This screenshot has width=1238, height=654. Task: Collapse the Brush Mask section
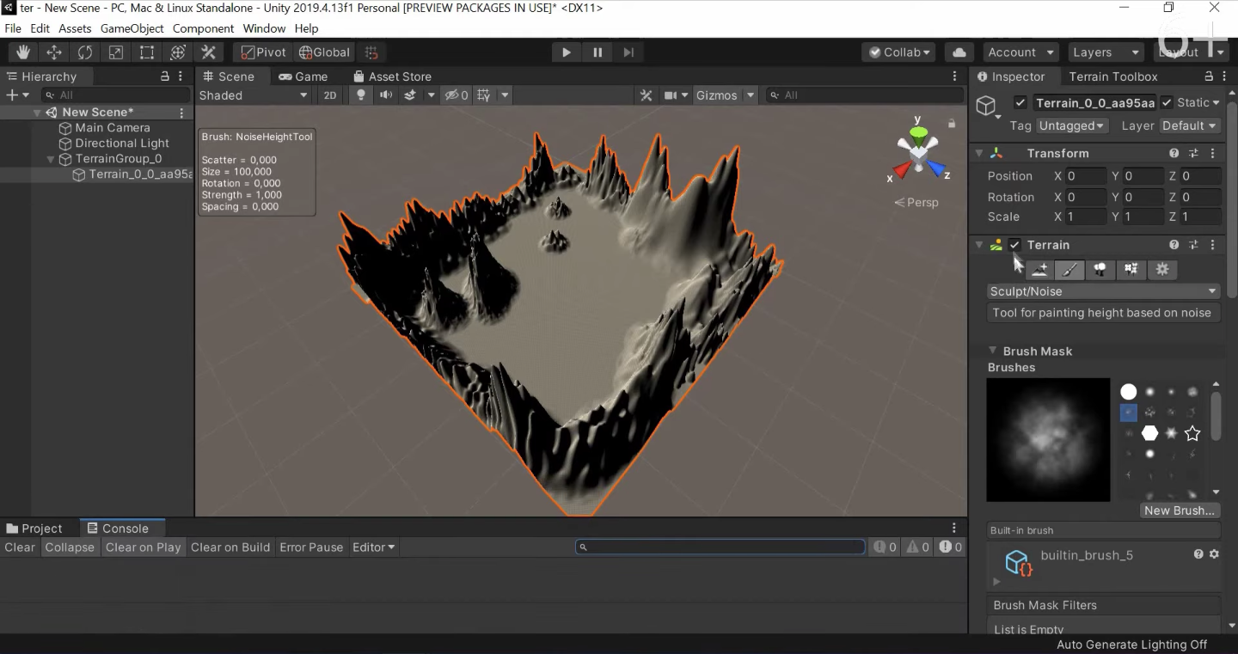[992, 351]
